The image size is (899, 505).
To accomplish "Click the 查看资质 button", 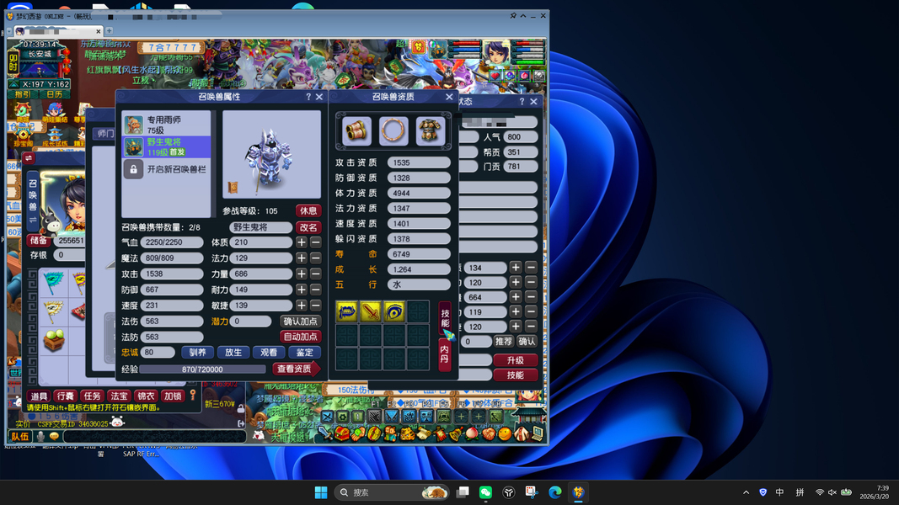I will pyautogui.click(x=295, y=369).
